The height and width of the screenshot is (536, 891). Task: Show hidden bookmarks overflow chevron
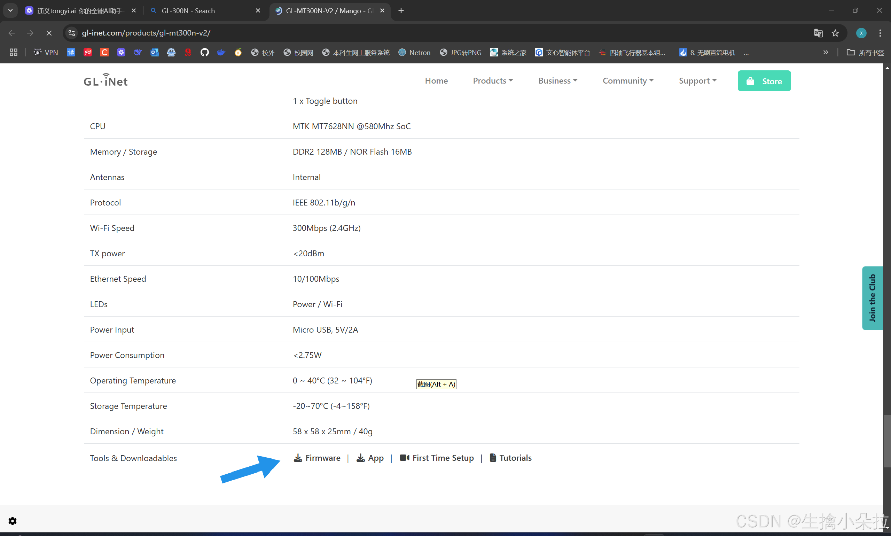pyautogui.click(x=825, y=52)
